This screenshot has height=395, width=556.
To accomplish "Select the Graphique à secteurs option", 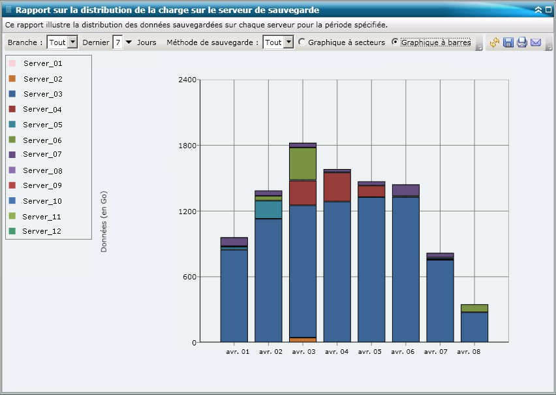I will (301, 42).
